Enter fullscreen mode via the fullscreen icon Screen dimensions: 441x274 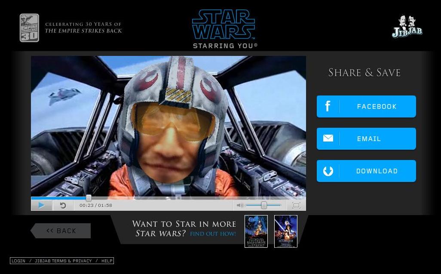click(x=296, y=205)
